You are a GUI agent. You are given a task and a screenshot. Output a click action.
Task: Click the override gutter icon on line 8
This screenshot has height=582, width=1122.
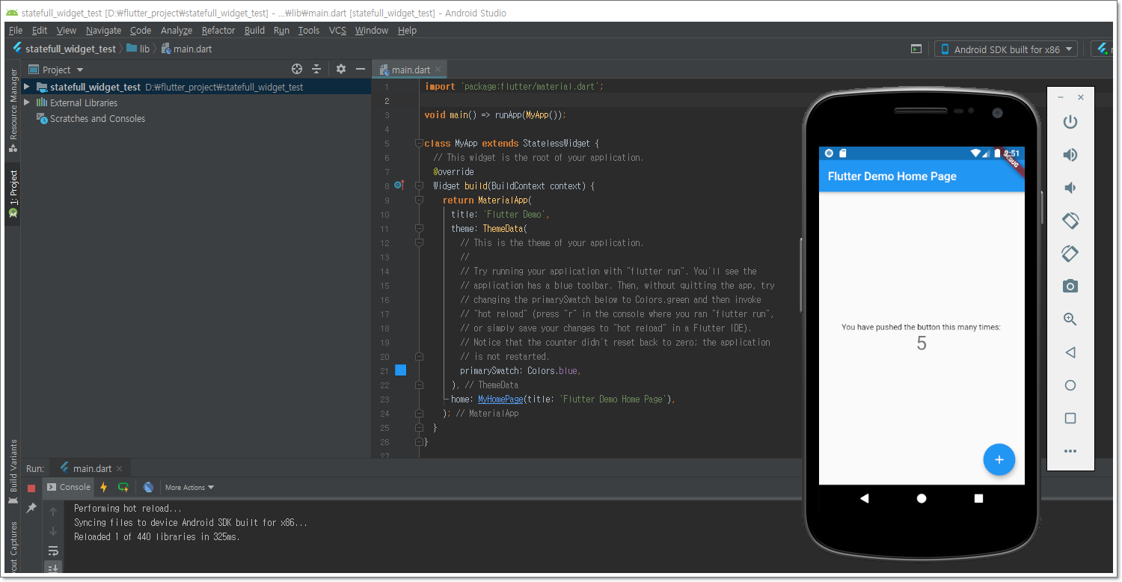[x=399, y=185]
